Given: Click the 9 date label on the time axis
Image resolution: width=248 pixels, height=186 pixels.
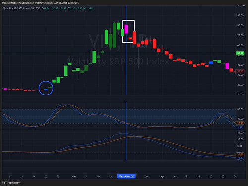Looking at the screenshot, I should coord(186,176).
